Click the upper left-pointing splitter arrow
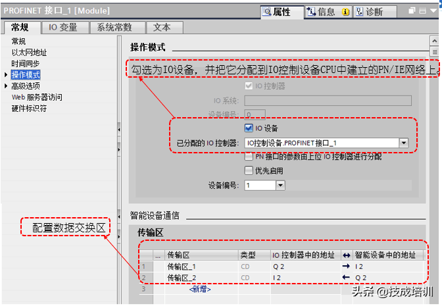Screen dimensions: 442x306 119,130
